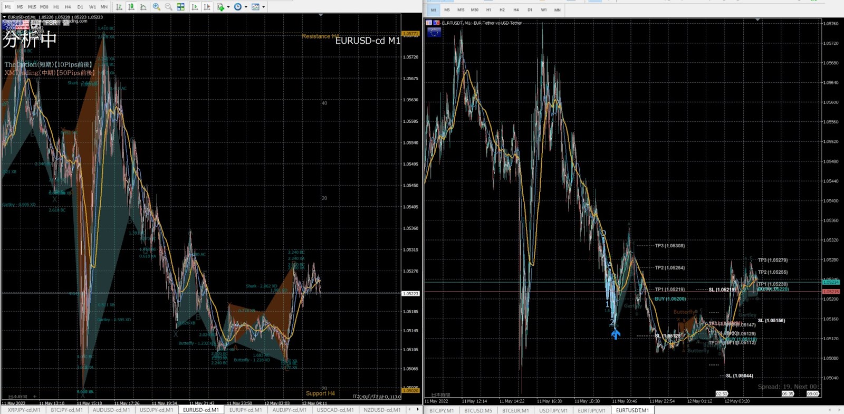Toggle M1 timeframe in left terminal
The image size is (844, 414).
[x=7, y=7]
